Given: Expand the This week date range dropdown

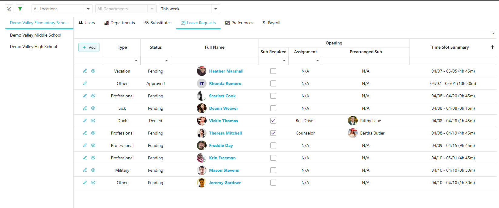Looking at the screenshot, I should pyautogui.click(x=215, y=9).
